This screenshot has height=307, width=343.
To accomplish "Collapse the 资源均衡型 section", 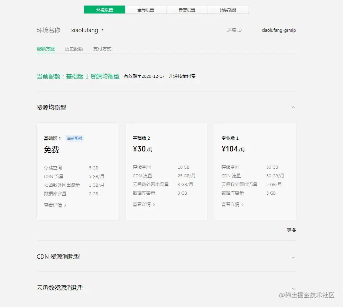I will (293, 107).
